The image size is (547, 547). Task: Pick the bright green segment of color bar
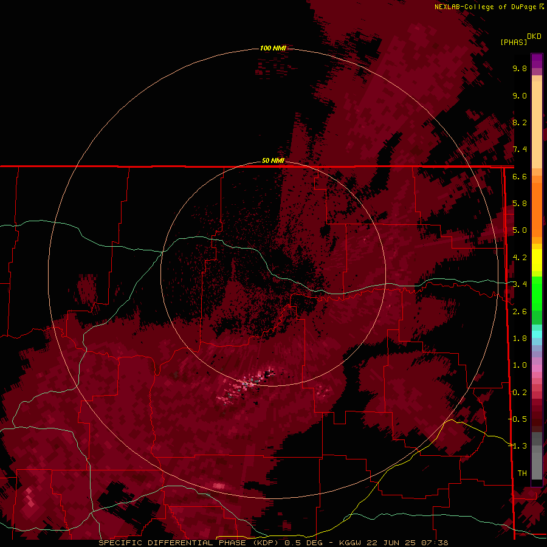(537, 294)
